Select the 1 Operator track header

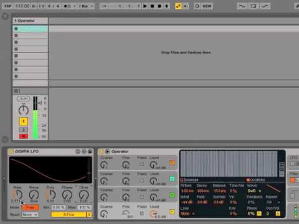pyautogui.click(x=31, y=21)
